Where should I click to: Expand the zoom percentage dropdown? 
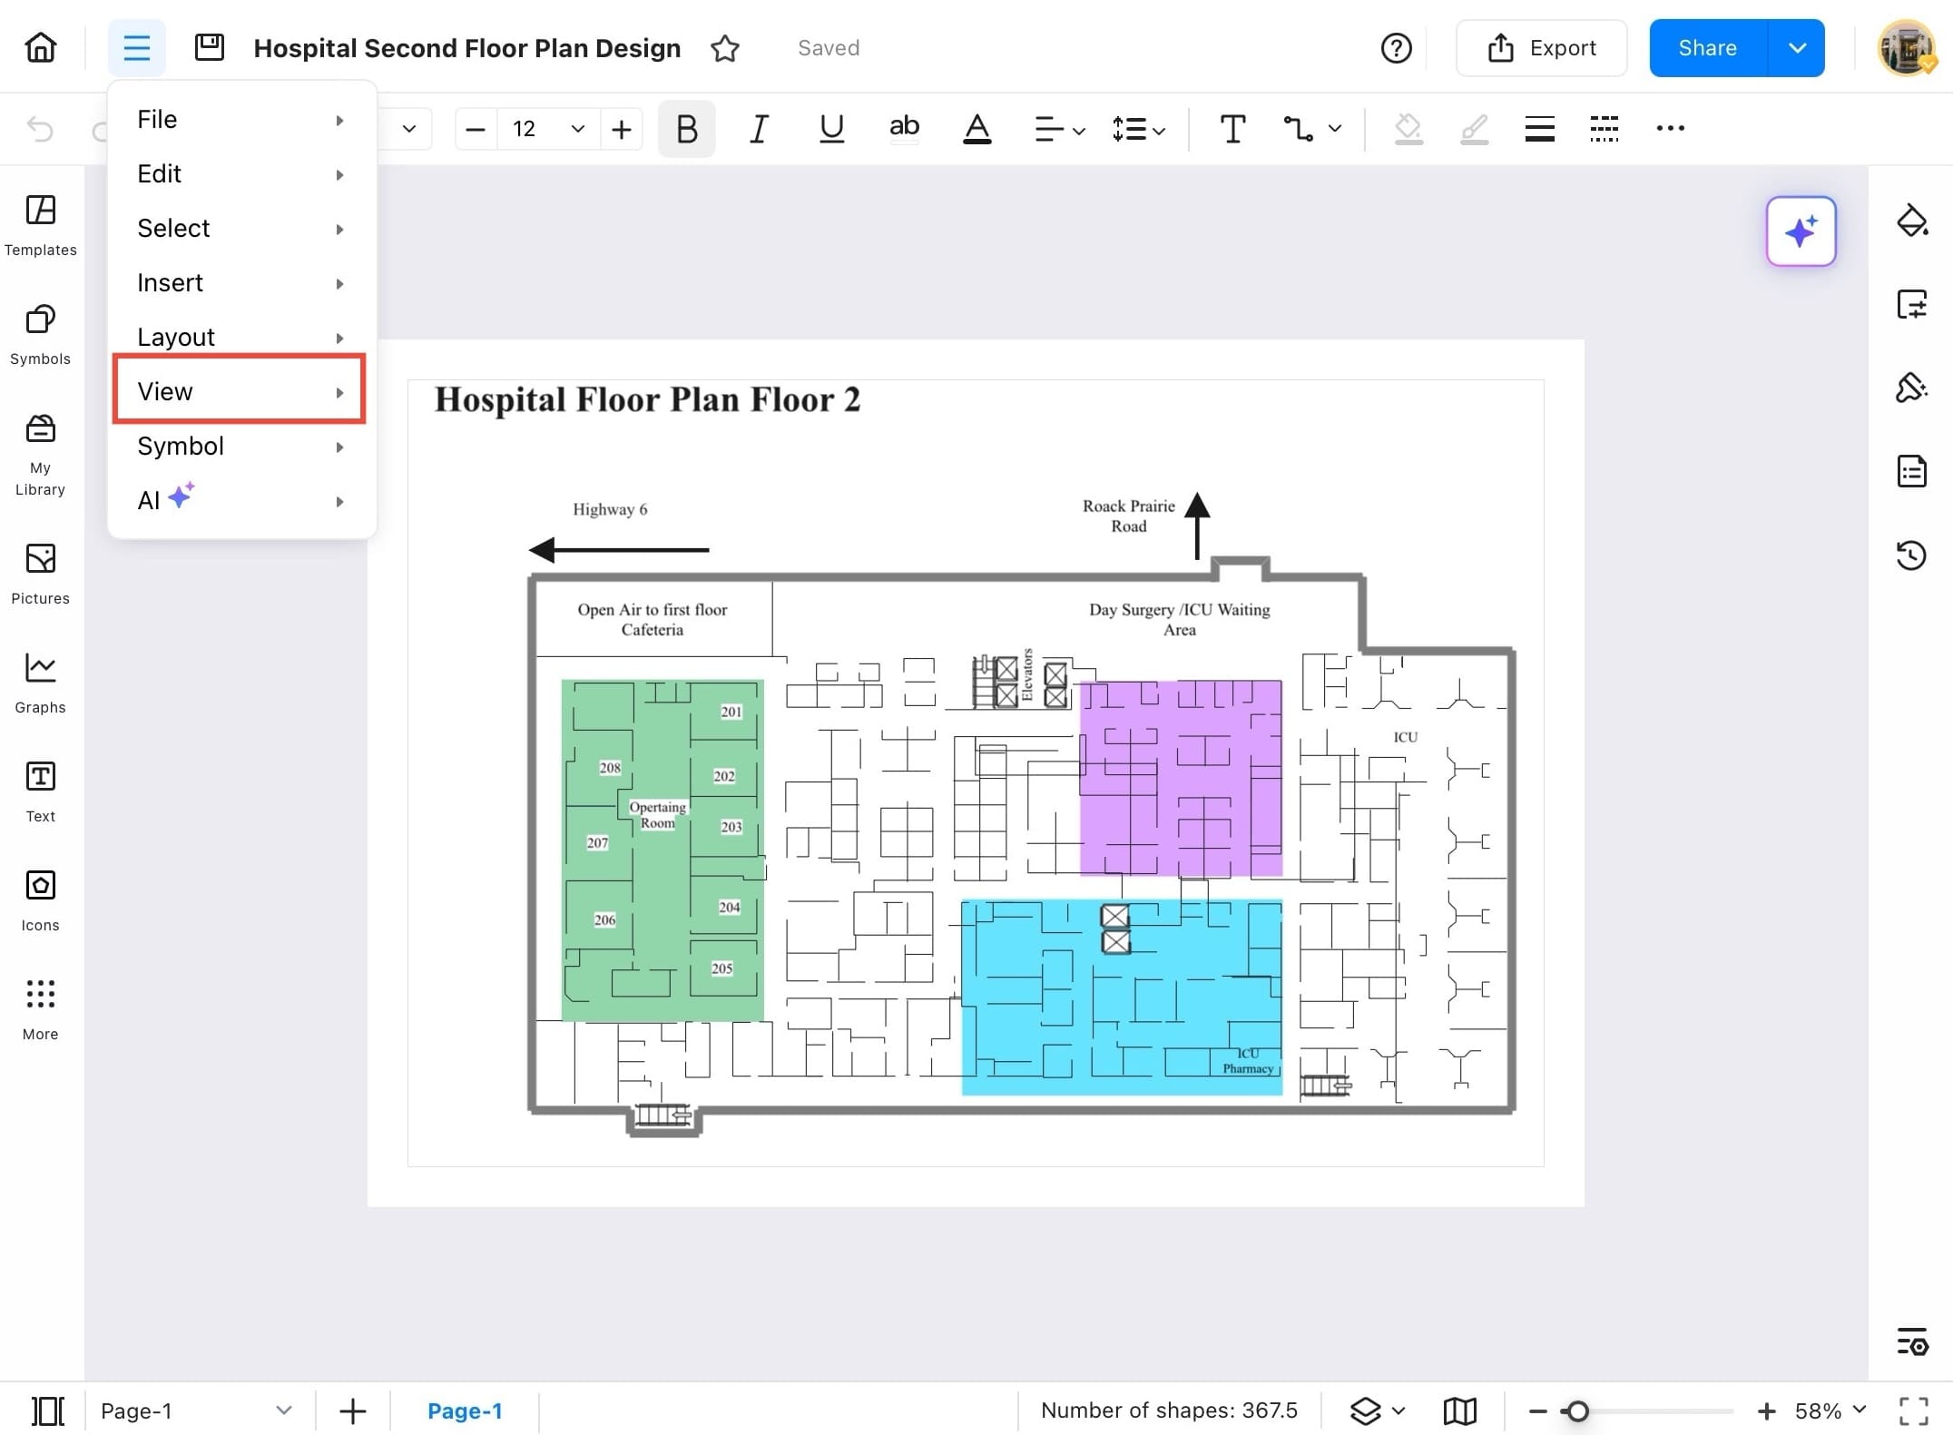coord(1859,1410)
